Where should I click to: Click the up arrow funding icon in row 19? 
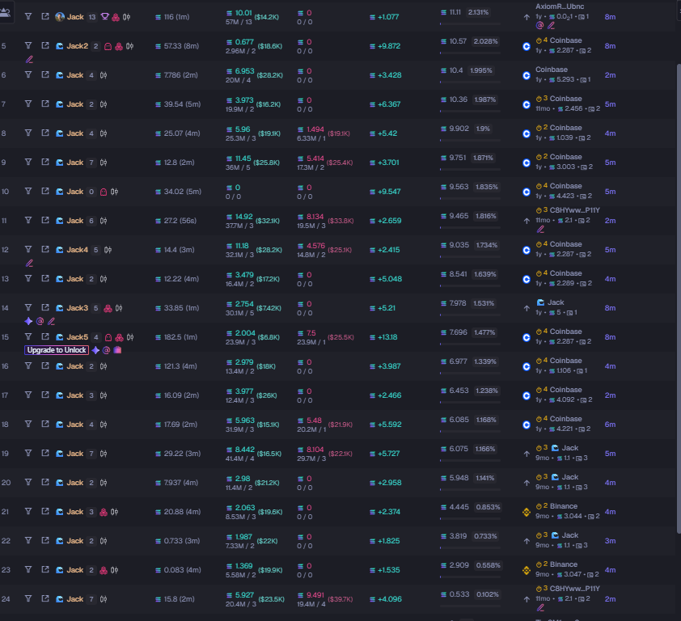(x=527, y=454)
